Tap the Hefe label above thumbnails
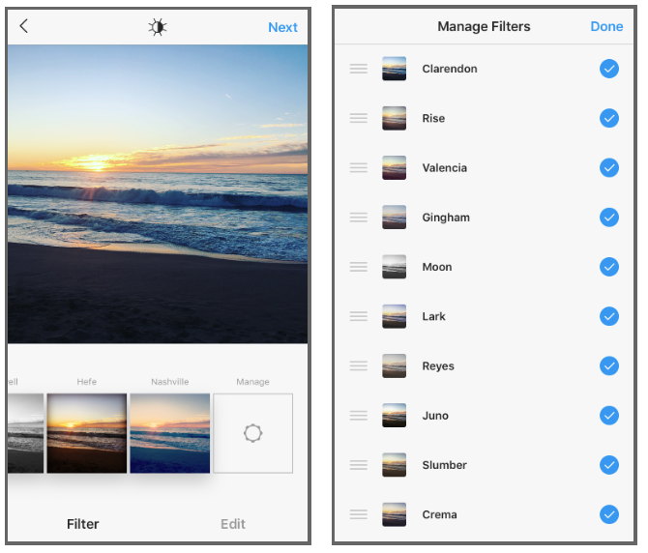648x553 pixels. (87, 382)
